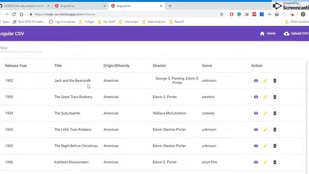Edit The Suburbanite entry

265,113
